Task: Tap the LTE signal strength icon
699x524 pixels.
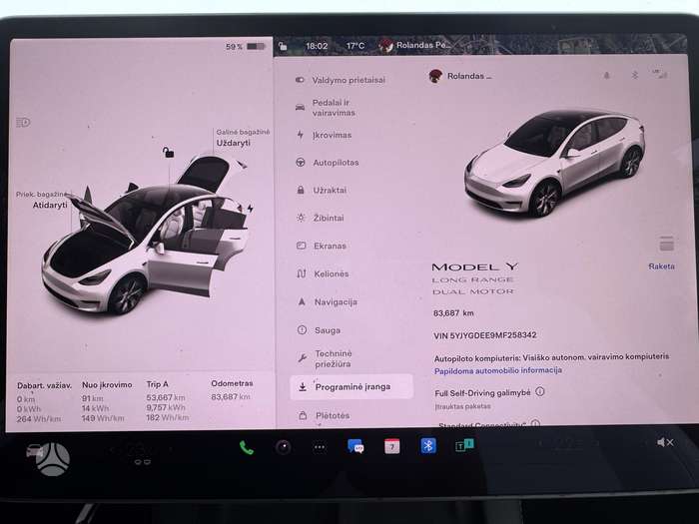Action: click(660, 74)
